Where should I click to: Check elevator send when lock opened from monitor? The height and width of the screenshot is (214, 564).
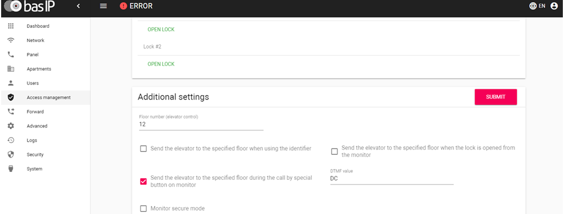pos(335,151)
